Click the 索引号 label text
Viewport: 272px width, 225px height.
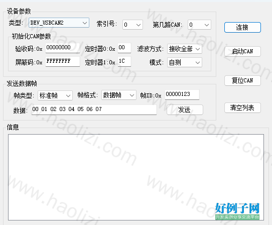click(106, 24)
